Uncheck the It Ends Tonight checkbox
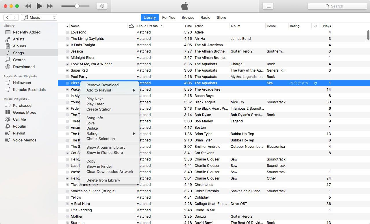Viewport: 370px width, 224px height. 67,45
